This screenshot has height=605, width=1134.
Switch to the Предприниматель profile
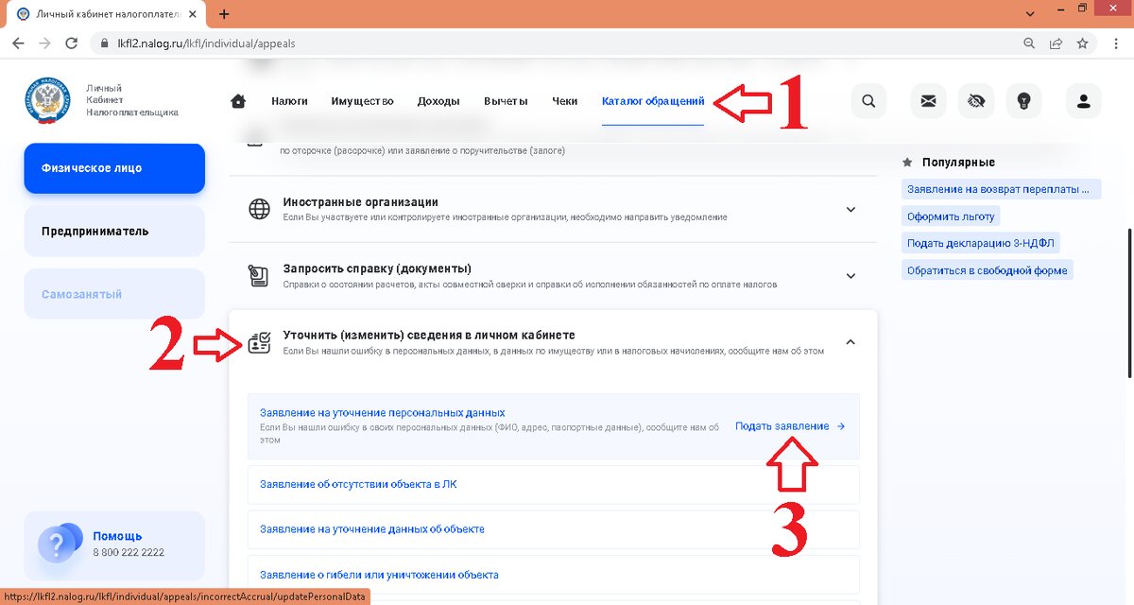pyautogui.click(x=113, y=231)
